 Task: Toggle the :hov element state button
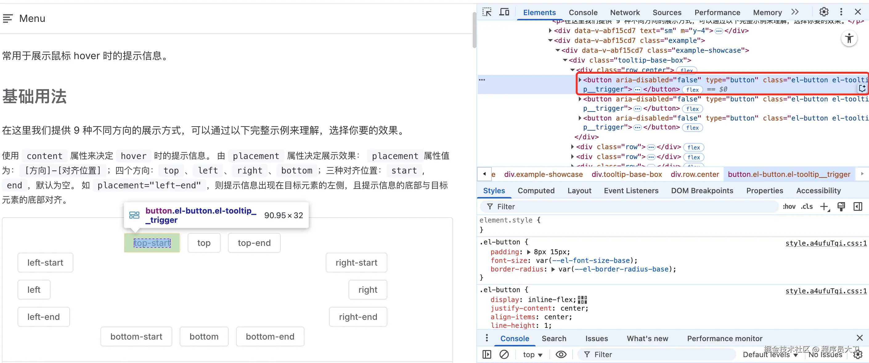point(789,207)
